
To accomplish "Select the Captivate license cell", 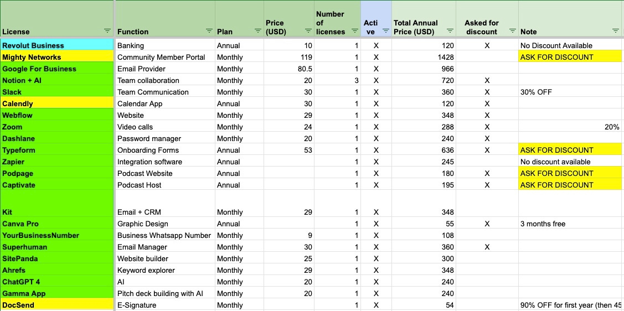I will [57, 185].
